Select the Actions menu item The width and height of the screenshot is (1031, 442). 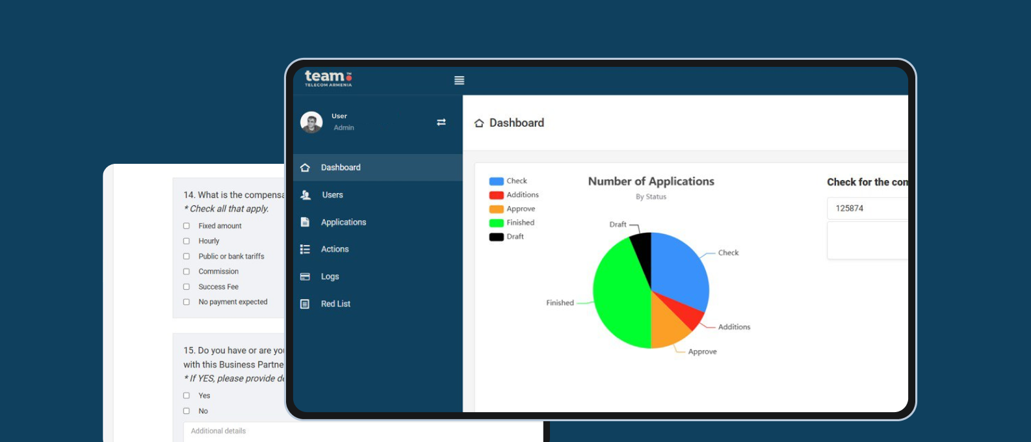pos(378,250)
